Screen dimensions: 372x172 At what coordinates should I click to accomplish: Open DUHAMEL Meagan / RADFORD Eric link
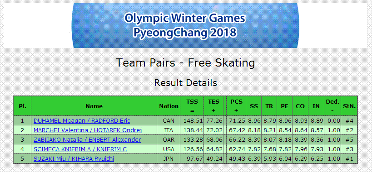82,121
